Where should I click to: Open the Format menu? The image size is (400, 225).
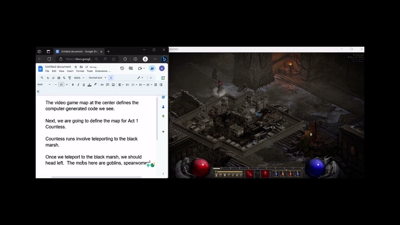pos(80,71)
